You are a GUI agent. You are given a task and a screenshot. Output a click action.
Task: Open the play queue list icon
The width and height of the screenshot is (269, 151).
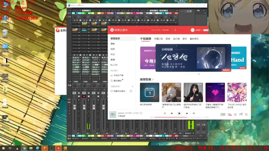(x=246, y=114)
